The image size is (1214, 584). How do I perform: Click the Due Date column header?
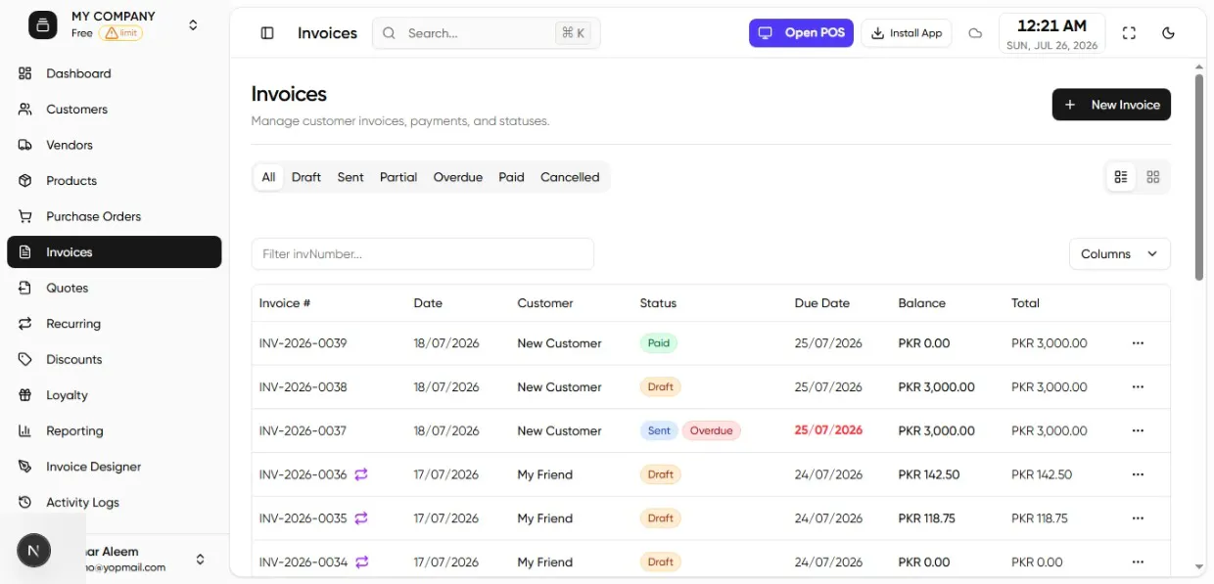click(x=822, y=303)
